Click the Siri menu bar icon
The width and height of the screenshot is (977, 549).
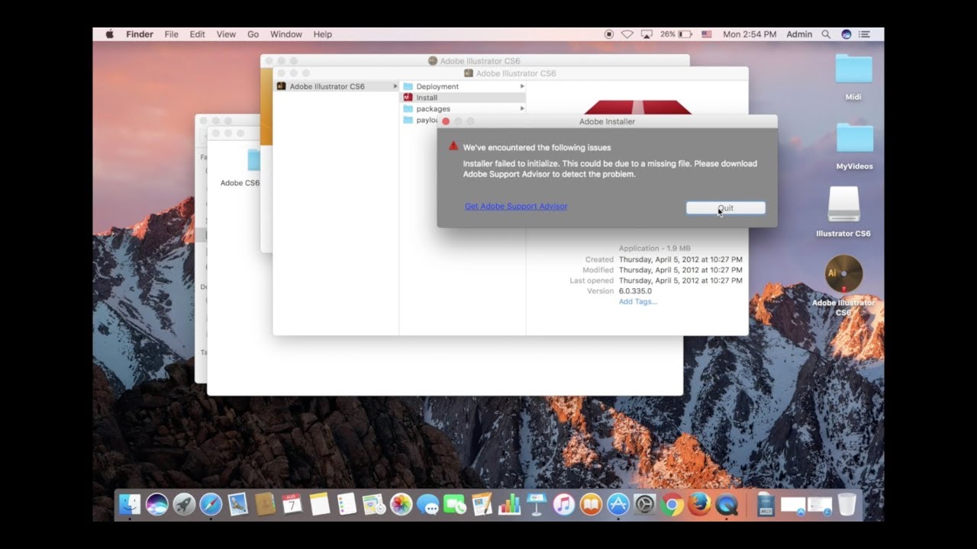click(x=846, y=34)
